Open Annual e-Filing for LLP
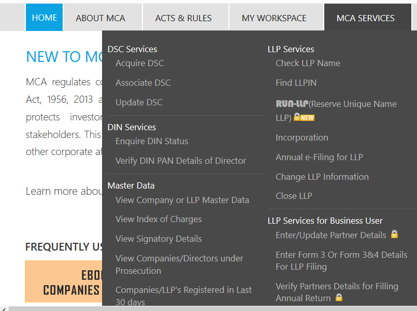The width and height of the screenshot is (417, 311). [320, 157]
